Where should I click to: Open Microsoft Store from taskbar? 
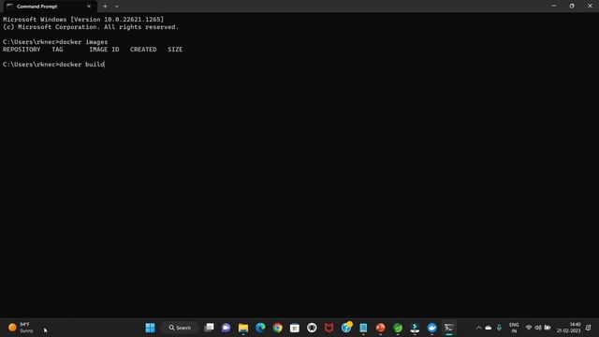coord(295,328)
